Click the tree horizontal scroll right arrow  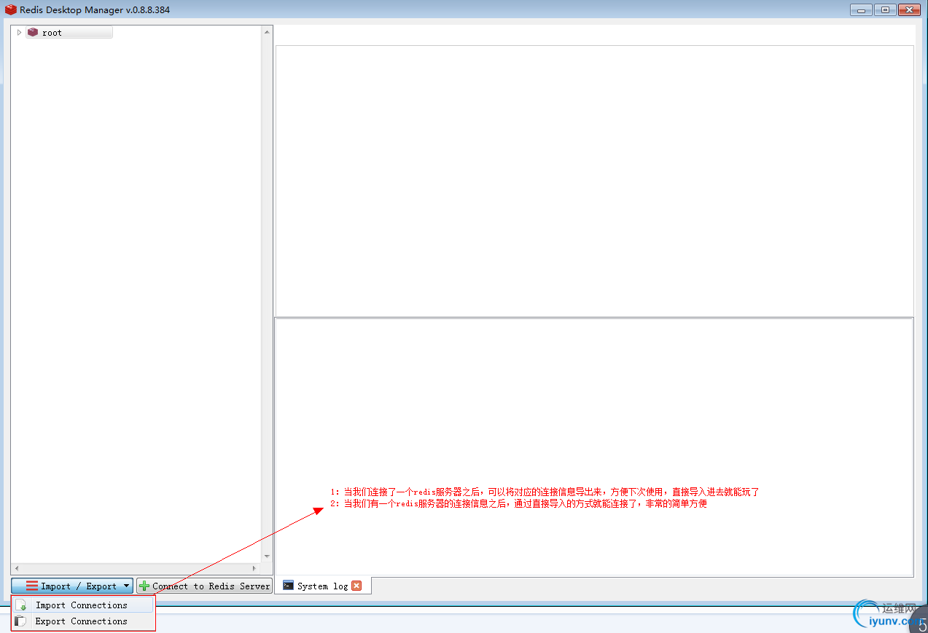254,568
